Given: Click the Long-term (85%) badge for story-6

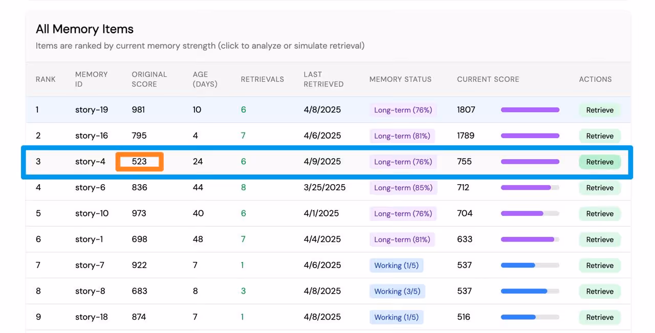Looking at the screenshot, I should (403, 188).
